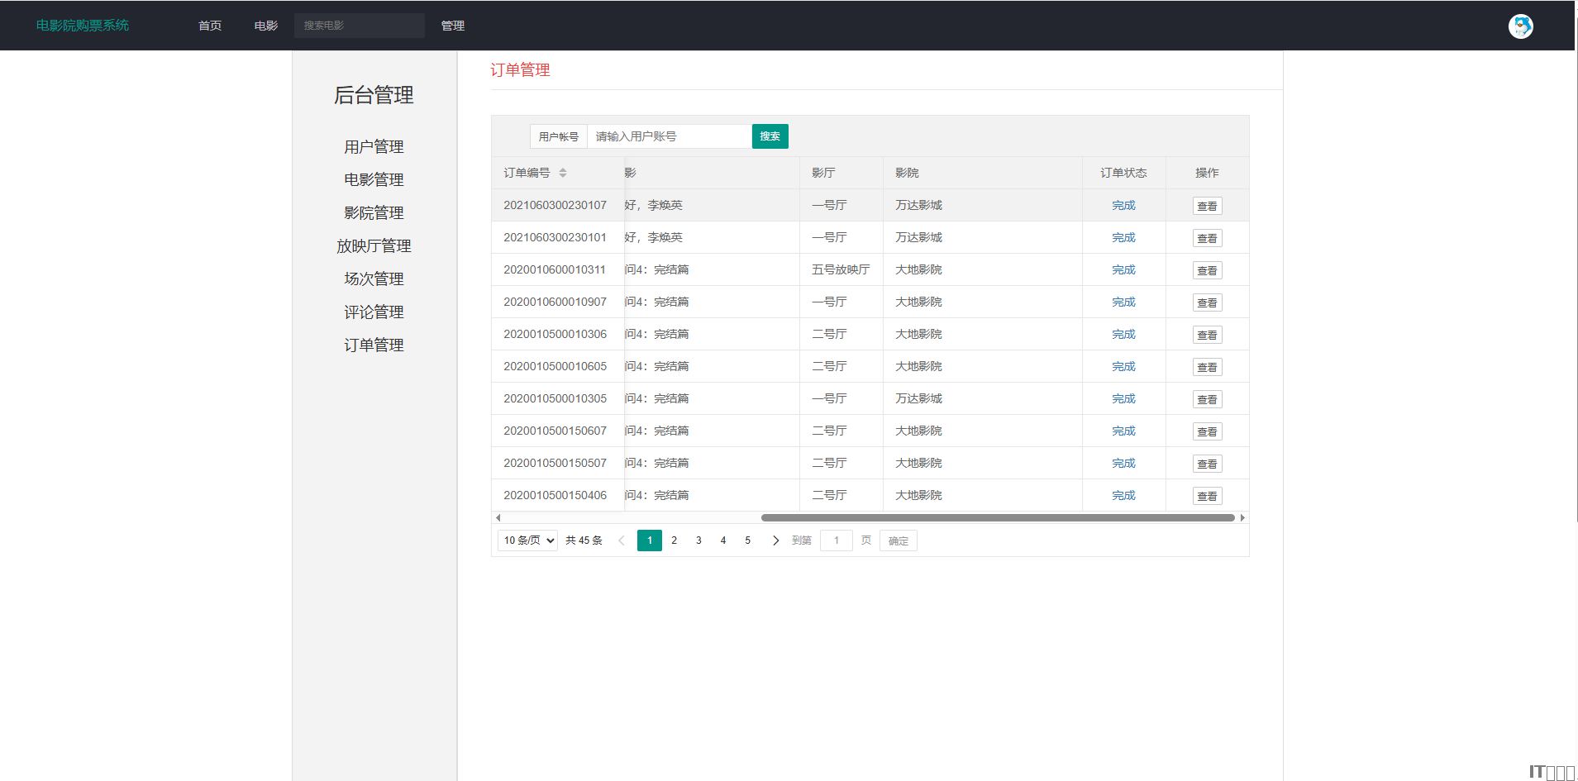Click 首页 in the top navigation
The width and height of the screenshot is (1578, 781).
pyautogui.click(x=210, y=26)
